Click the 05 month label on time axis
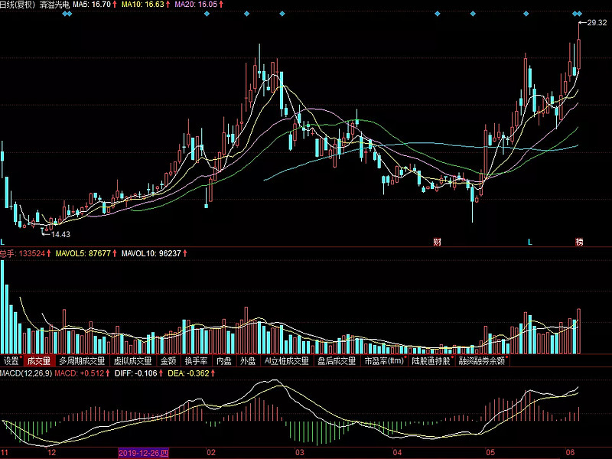 (490, 453)
